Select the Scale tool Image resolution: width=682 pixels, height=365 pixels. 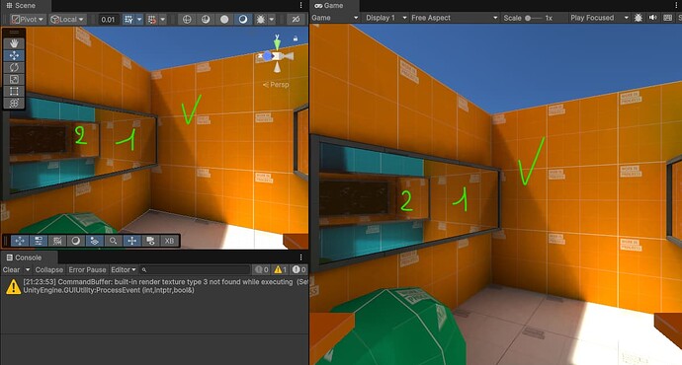click(14, 79)
